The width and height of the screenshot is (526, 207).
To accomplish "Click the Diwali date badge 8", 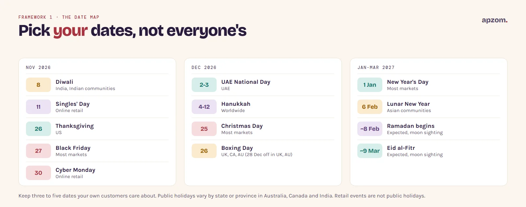I will click(x=38, y=85).
